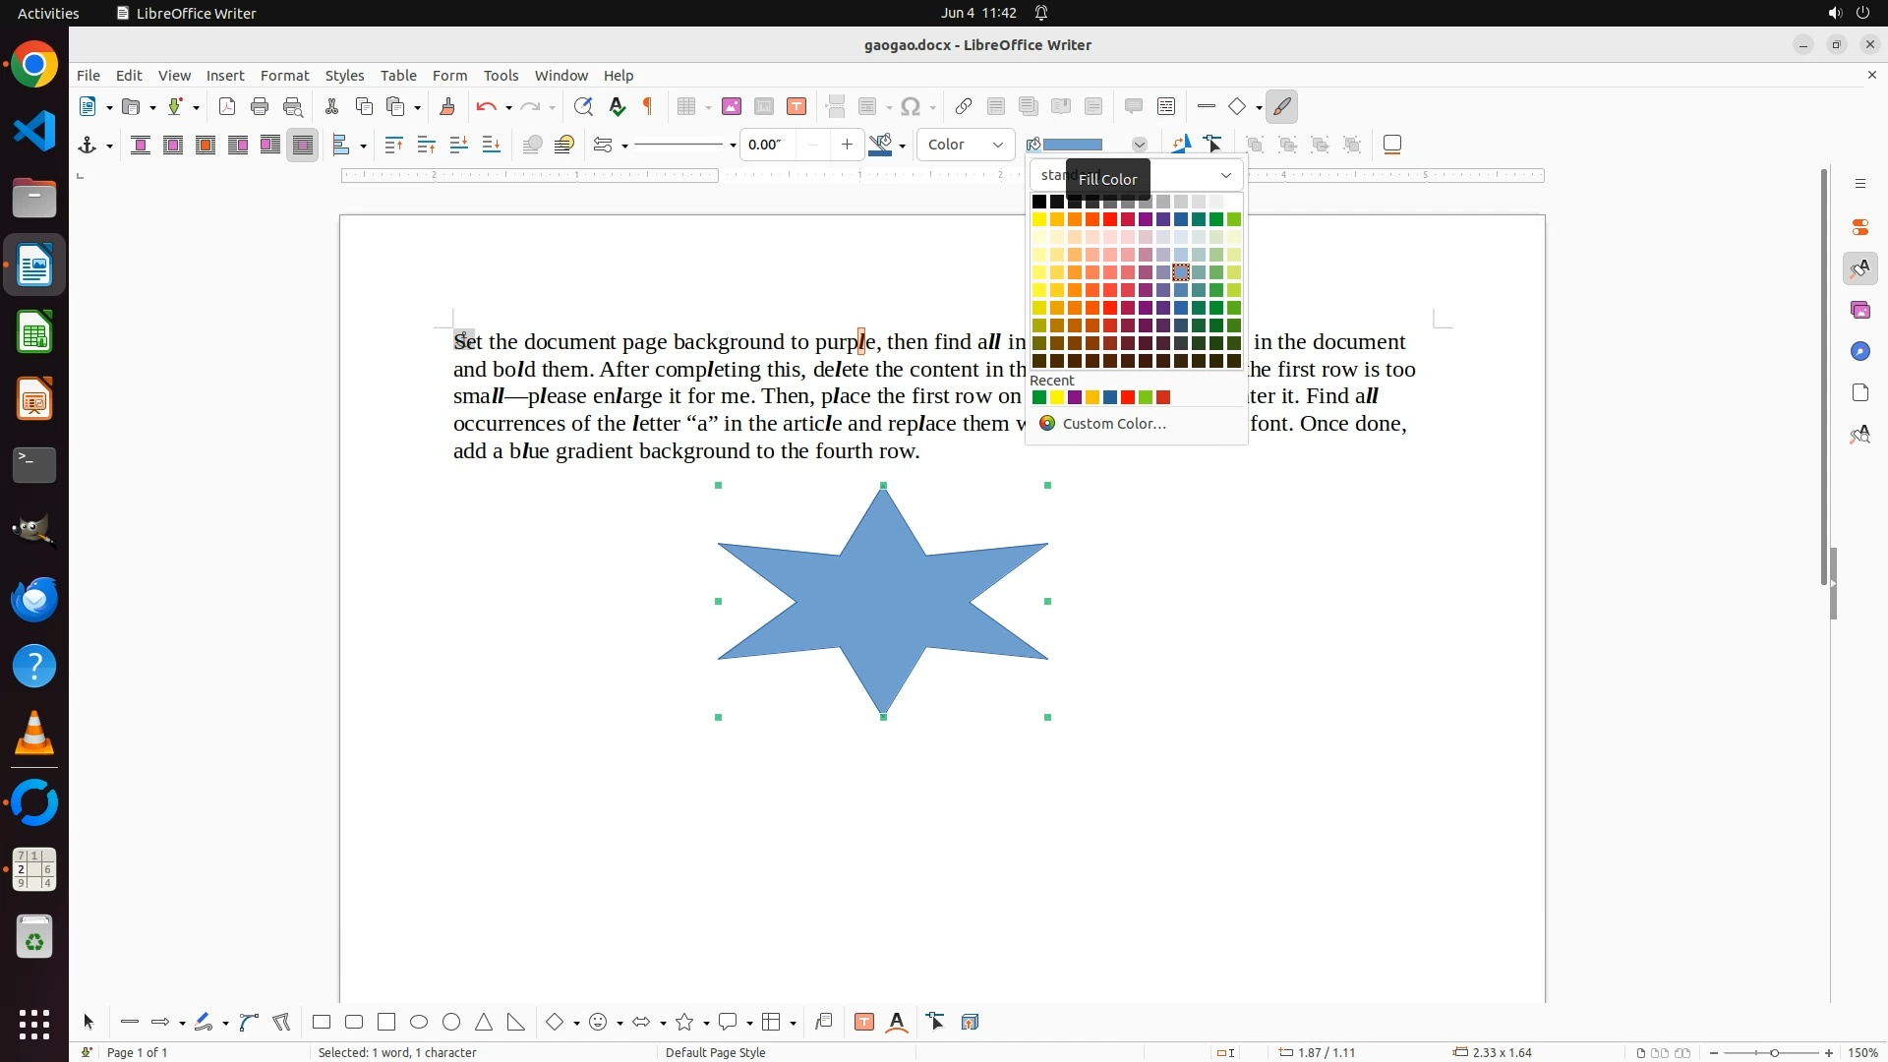
Task: Select the Ellipse shape tool
Action: [419, 1023]
